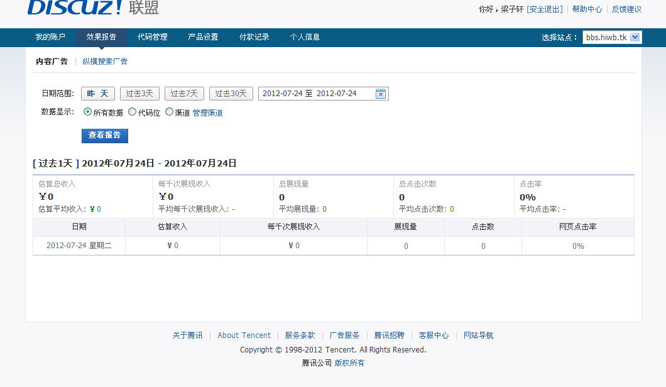Open the 我的账户 menu tab

(x=50, y=37)
